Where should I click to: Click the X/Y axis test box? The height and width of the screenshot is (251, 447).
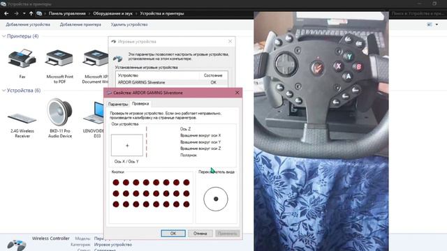pyautogui.click(x=127, y=146)
